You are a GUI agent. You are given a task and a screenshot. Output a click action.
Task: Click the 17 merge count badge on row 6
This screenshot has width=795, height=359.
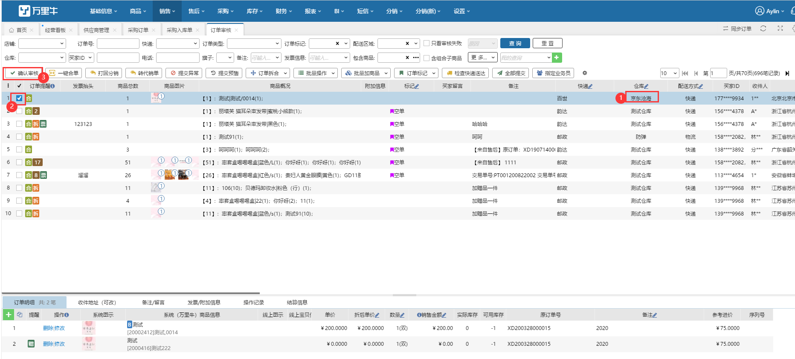pos(38,162)
